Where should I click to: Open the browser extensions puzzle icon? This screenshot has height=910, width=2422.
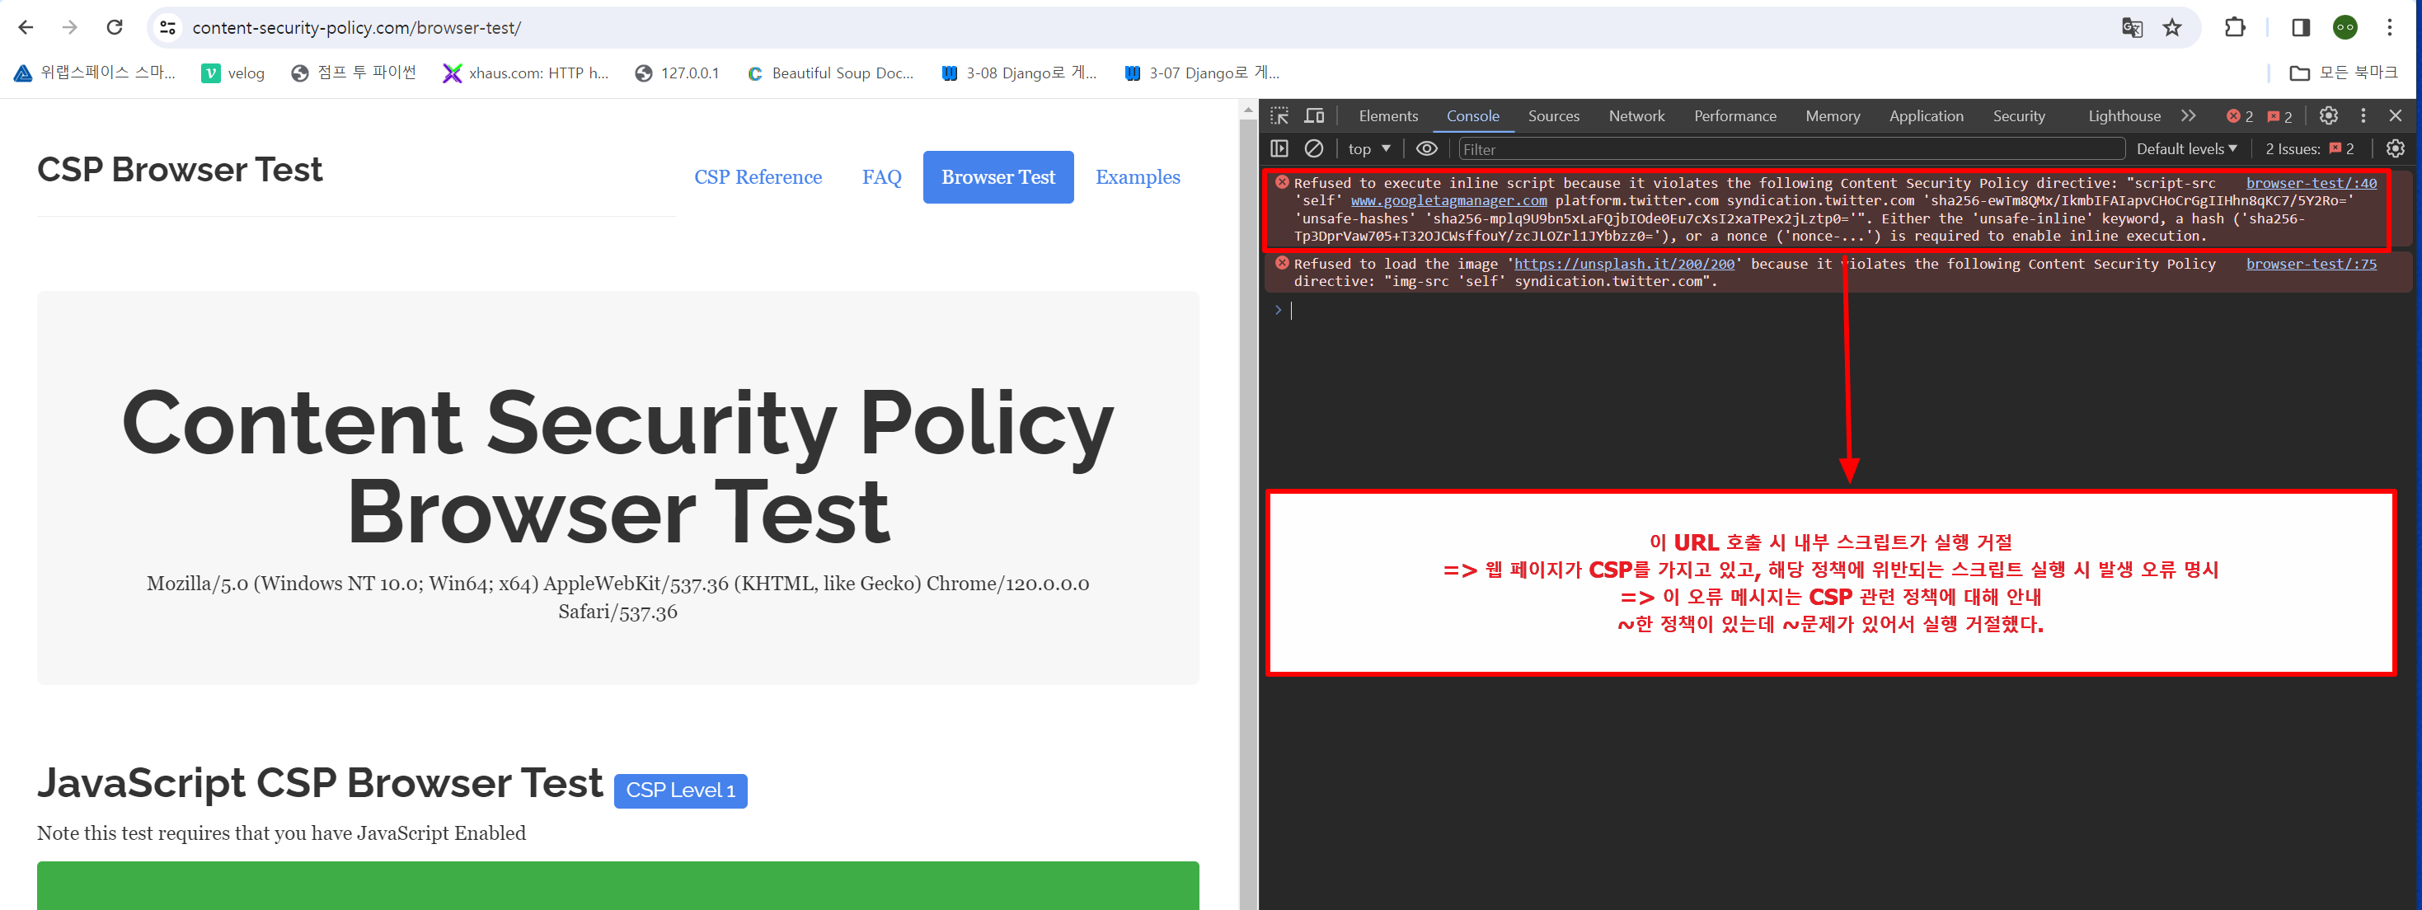point(2235,27)
